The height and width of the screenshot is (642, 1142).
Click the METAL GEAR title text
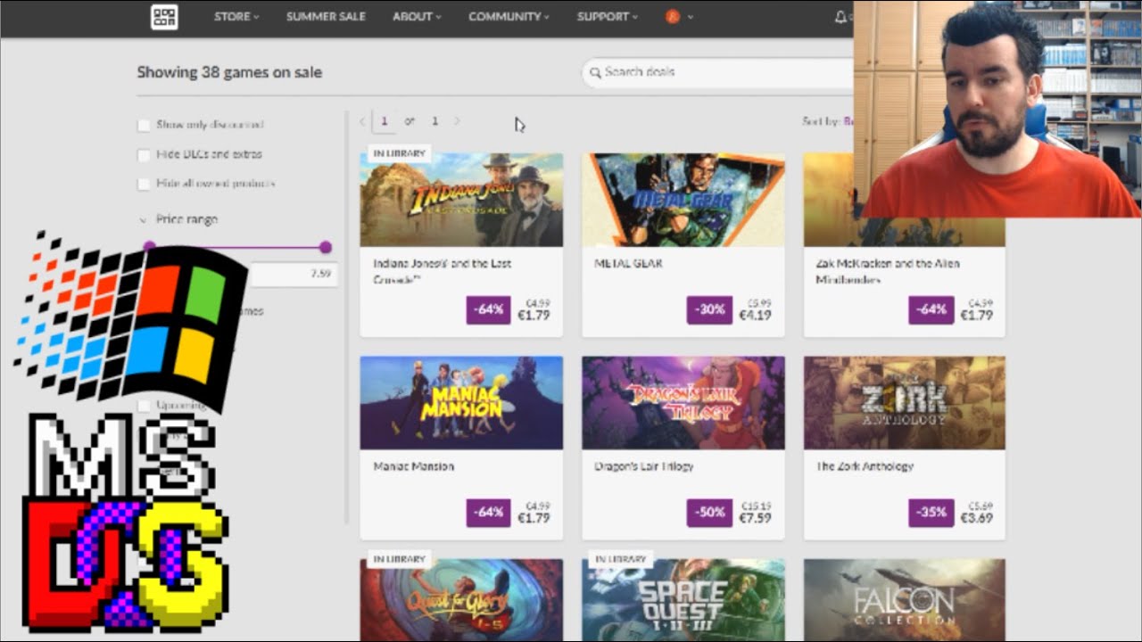pos(628,264)
